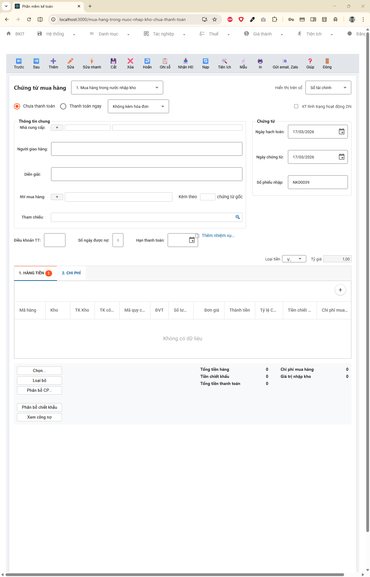Click the Diễn giải input field
Screen dimensions: 370x577
pyautogui.click(x=146, y=174)
